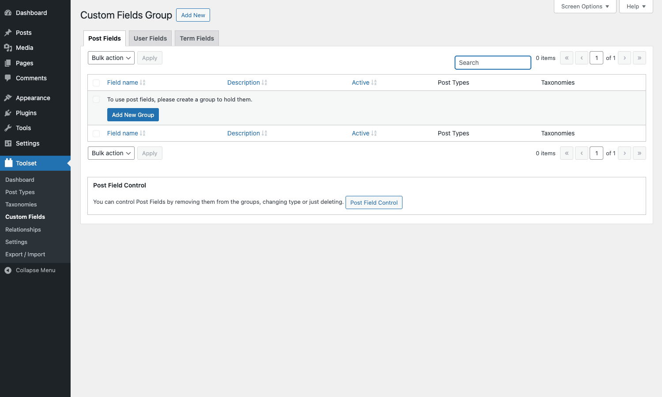Go to last page in bottom pagination
662x397 pixels.
(639, 153)
